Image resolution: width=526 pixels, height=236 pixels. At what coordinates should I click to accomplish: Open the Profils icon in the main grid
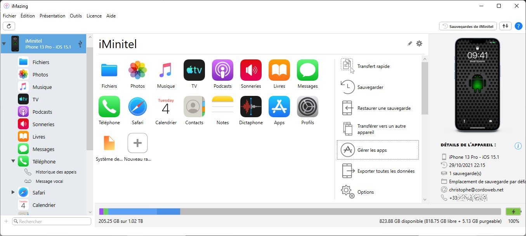(307, 107)
